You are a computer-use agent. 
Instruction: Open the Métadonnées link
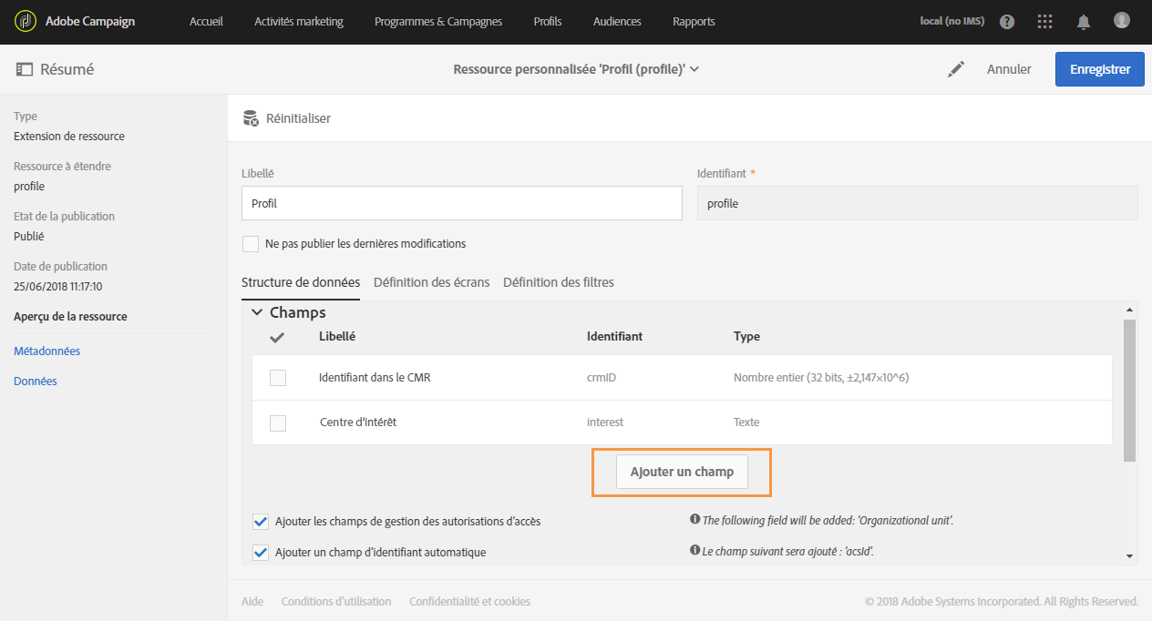(x=47, y=351)
